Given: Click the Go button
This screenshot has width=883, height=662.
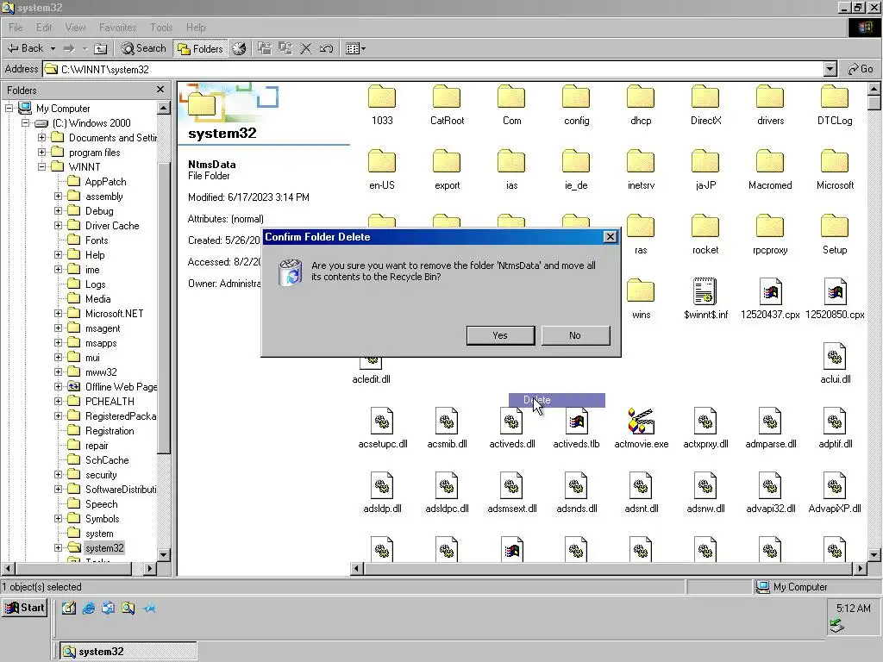Looking at the screenshot, I should tap(861, 69).
